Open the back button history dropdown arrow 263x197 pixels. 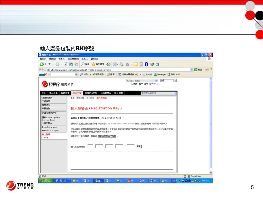(53, 64)
